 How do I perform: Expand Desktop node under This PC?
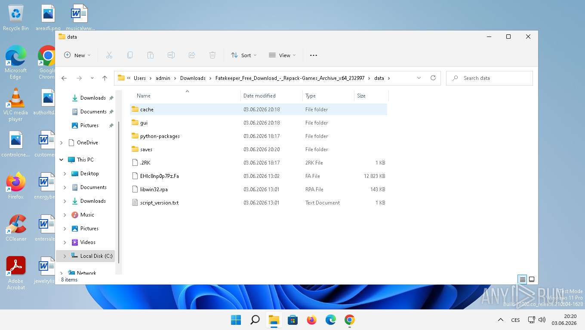point(65,174)
